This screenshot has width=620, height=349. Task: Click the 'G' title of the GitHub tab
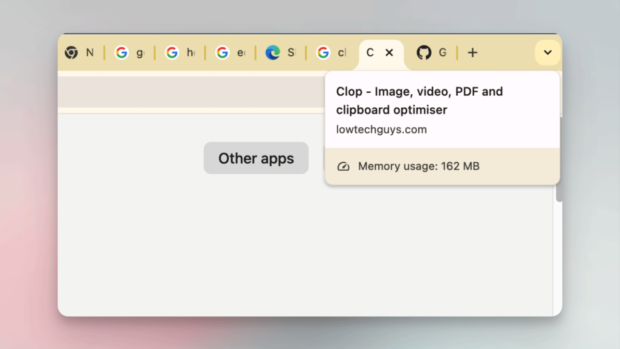(442, 53)
